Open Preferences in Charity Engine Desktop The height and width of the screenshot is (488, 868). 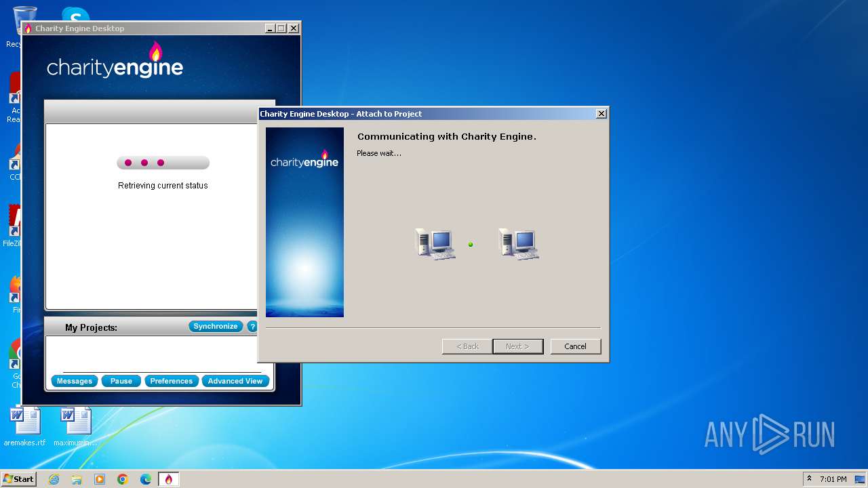pos(172,381)
